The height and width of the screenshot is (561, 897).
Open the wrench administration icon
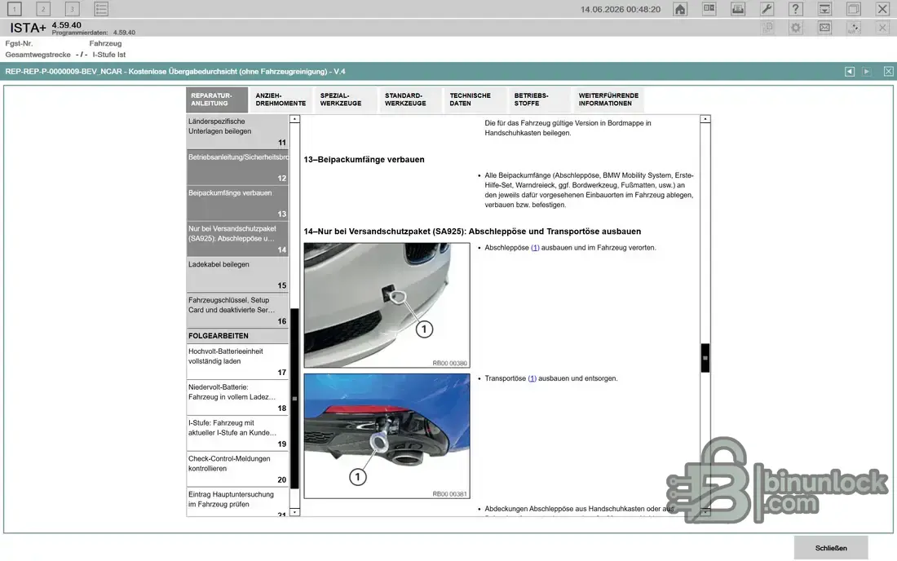click(x=767, y=9)
